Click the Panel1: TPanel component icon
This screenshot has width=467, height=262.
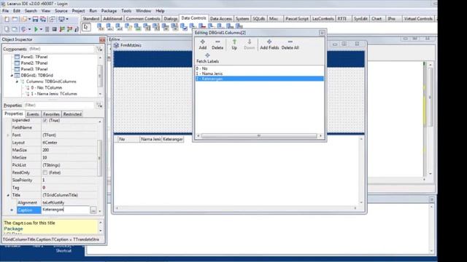click(17, 57)
